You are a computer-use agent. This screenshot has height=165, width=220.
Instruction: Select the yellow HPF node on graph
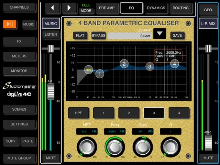(x=89, y=69)
